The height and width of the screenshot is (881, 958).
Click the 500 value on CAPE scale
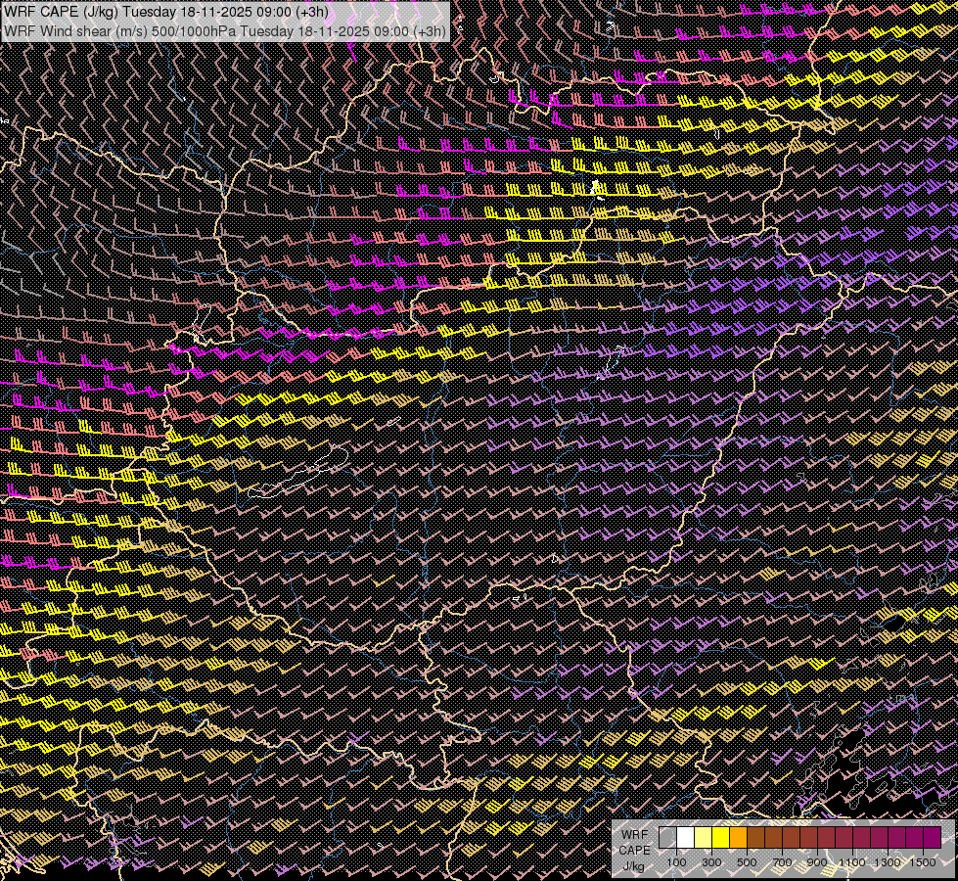747,862
